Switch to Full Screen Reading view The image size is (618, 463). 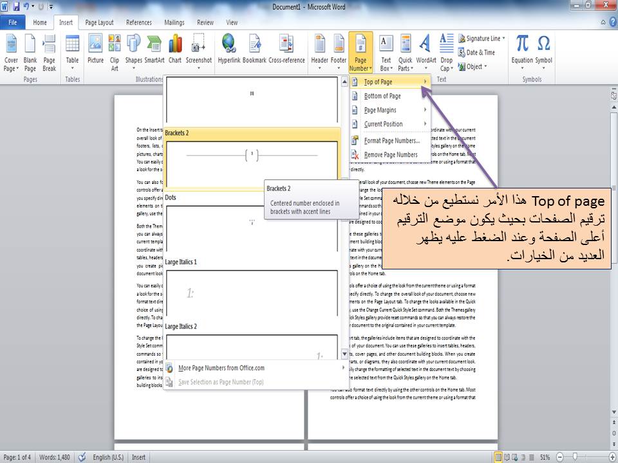point(507,457)
